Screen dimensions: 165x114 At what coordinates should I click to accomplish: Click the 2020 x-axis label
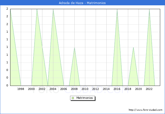pos(139,89)
